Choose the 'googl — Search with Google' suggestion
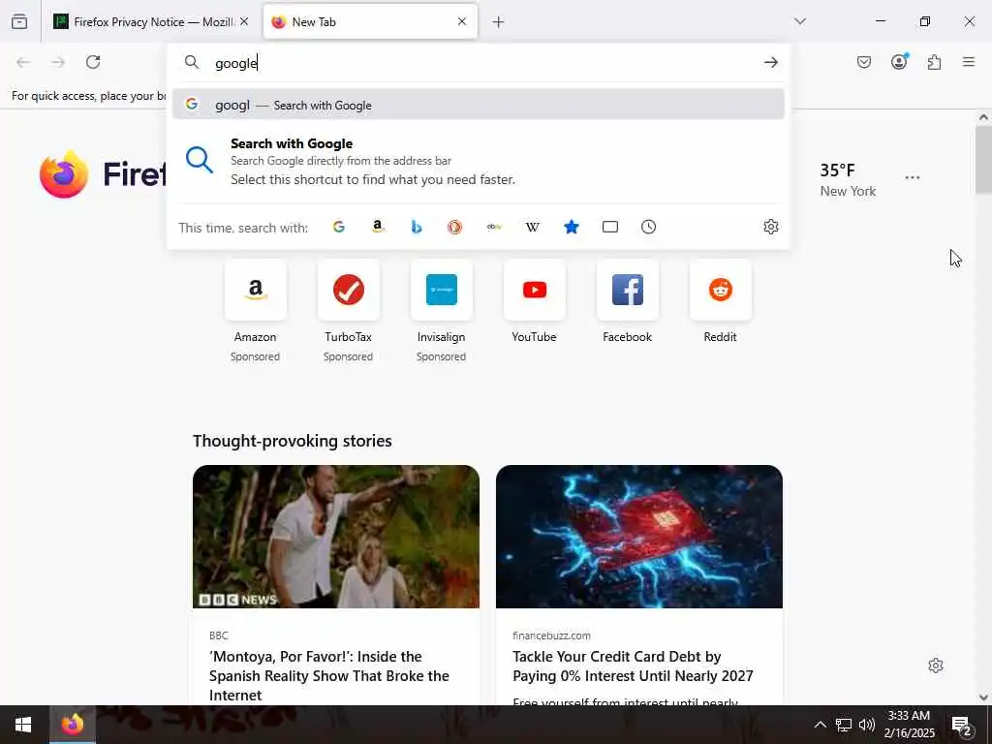This screenshot has width=992, height=744. tap(479, 105)
